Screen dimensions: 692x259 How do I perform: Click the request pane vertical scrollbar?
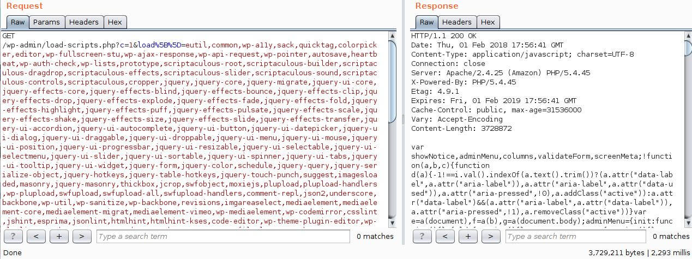[393, 82]
